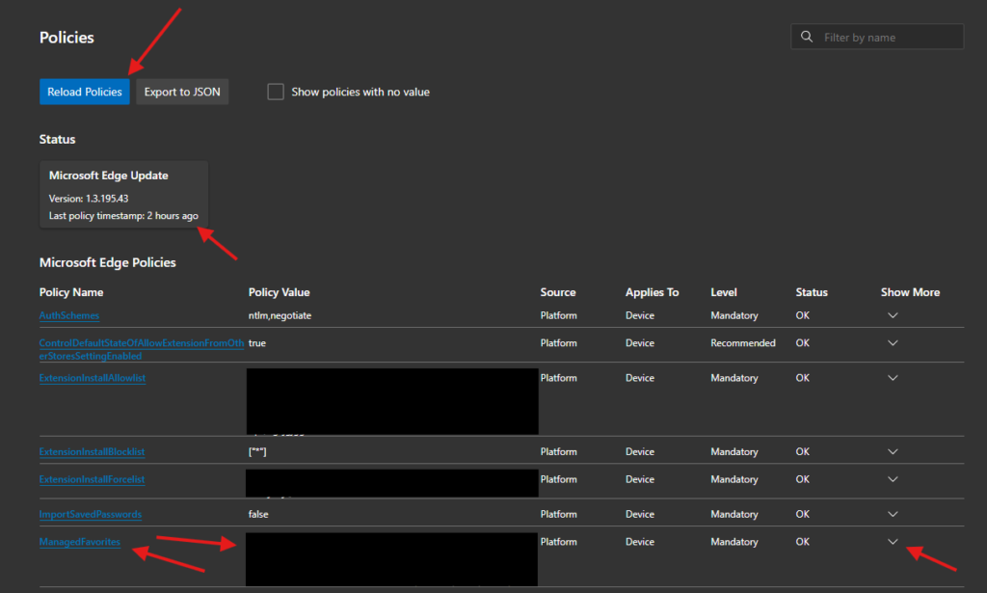Image resolution: width=987 pixels, height=593 pixels.
Task: Open the ExtensionInstallAllowlist policy link
Action: click(x=93, y=377)
